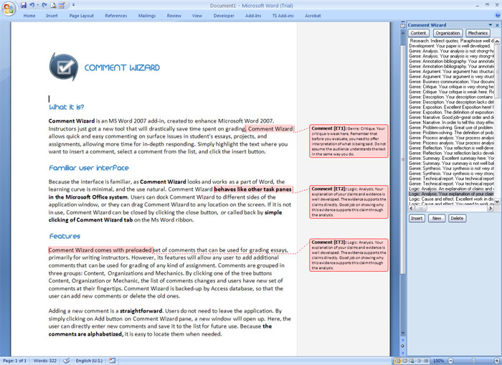The height and width of the screenshot is (365, 502).
Task: Switch to the Acrobat tab
Action: click(313, 16)
